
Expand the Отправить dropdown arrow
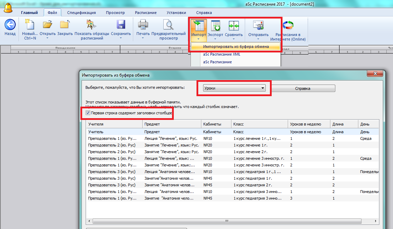[x=258, y=39]
